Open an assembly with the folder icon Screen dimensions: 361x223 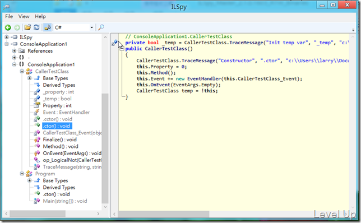27,27
